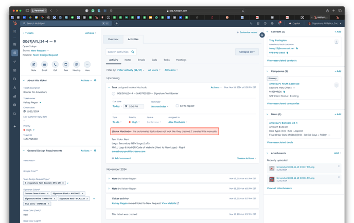Click the Note action icon
The image size is (354, 223).
point(34,65)
